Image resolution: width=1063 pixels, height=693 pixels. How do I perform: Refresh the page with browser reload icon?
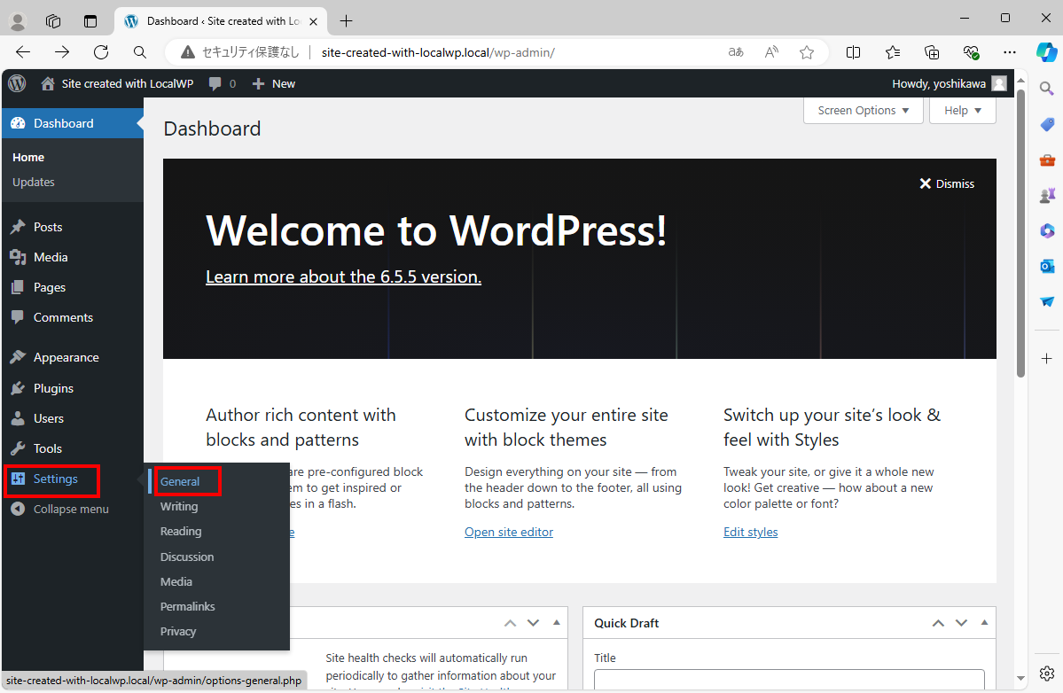101,52
